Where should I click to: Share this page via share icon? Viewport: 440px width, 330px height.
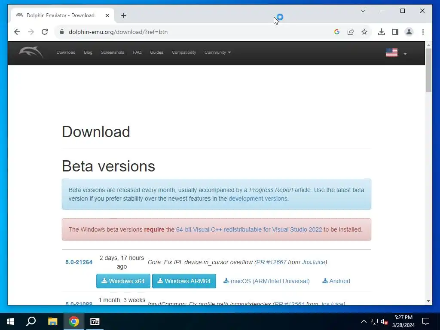pos(351,32)
